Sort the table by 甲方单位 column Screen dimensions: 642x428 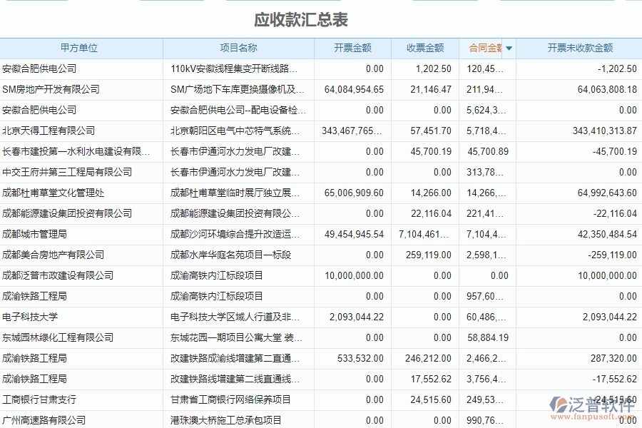pos(82,48)
